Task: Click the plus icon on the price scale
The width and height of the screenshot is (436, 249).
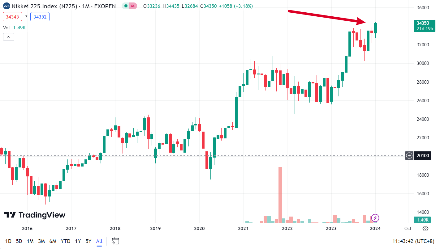Action: pos(409,156)
